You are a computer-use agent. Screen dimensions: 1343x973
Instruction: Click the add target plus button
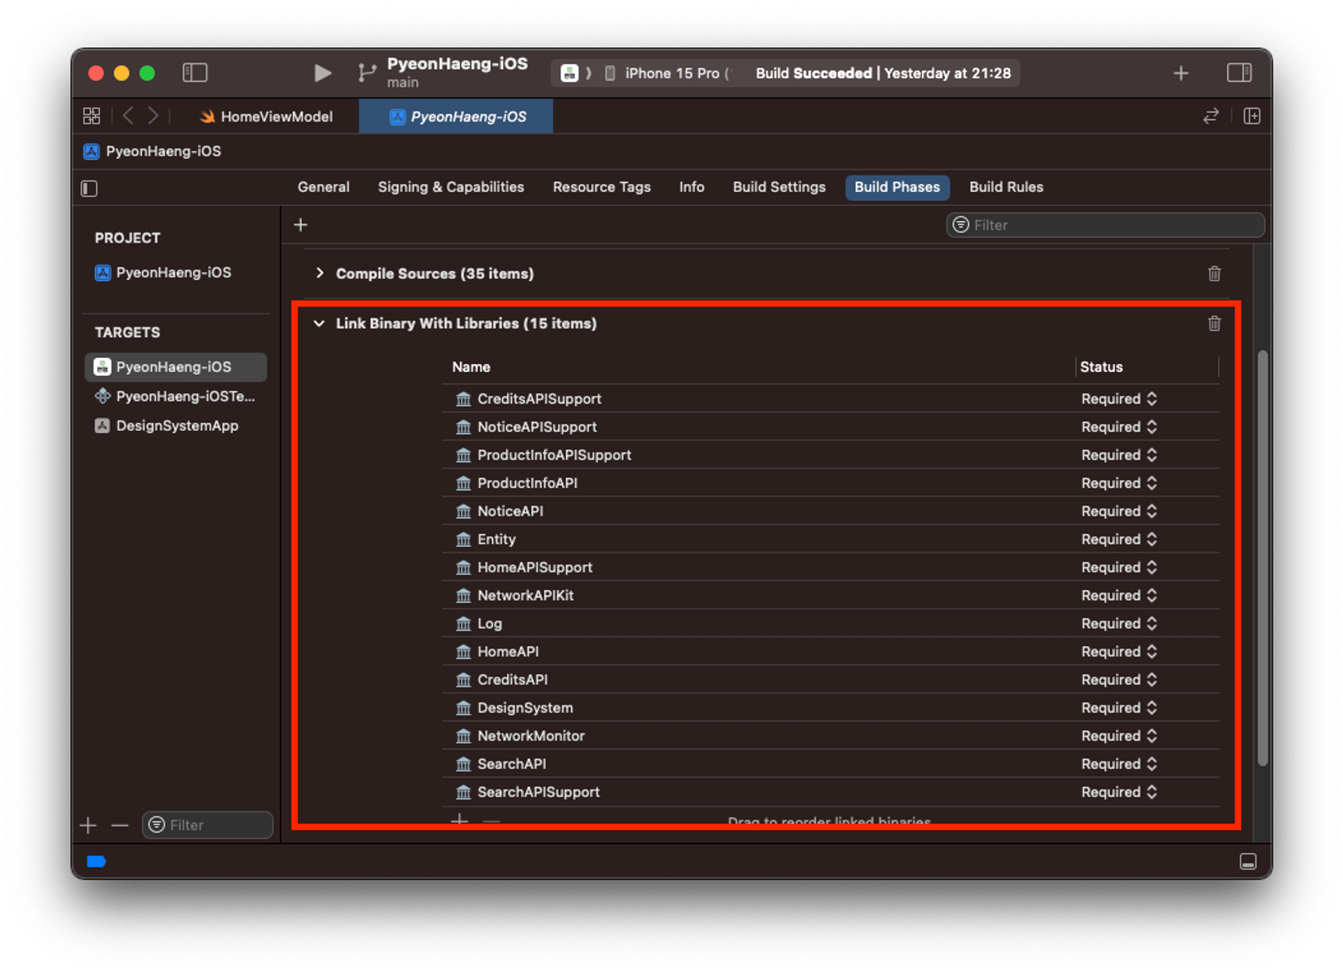(x=88, y=825)
